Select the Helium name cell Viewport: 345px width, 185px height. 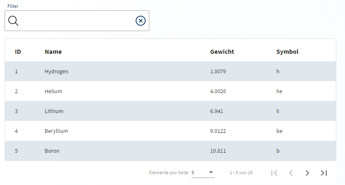click(53, 91)
